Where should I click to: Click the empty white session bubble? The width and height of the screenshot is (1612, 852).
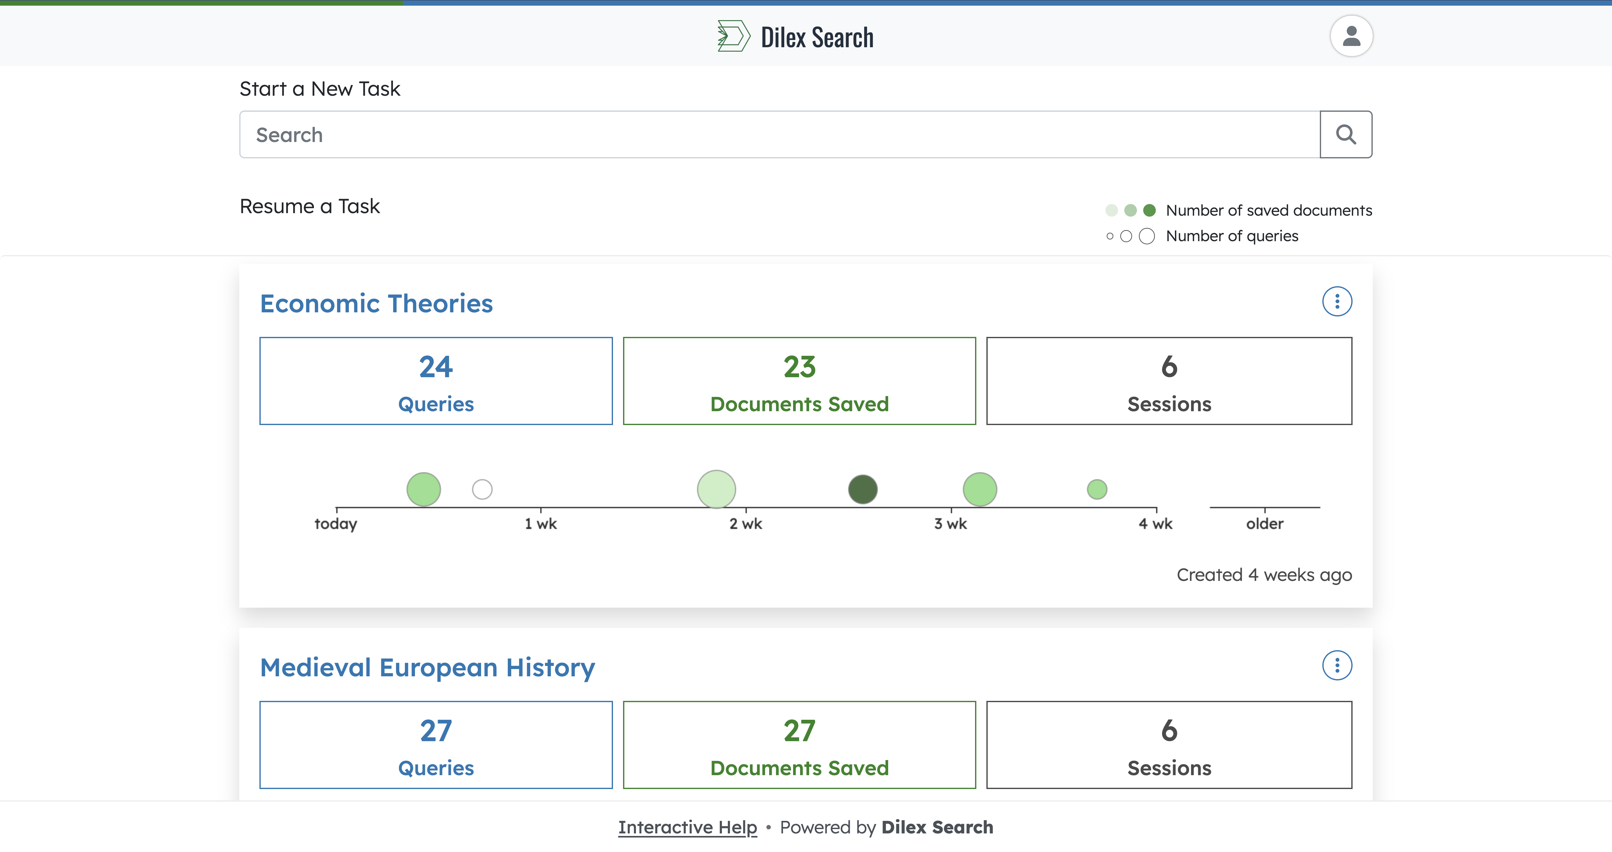coord(482,489)
